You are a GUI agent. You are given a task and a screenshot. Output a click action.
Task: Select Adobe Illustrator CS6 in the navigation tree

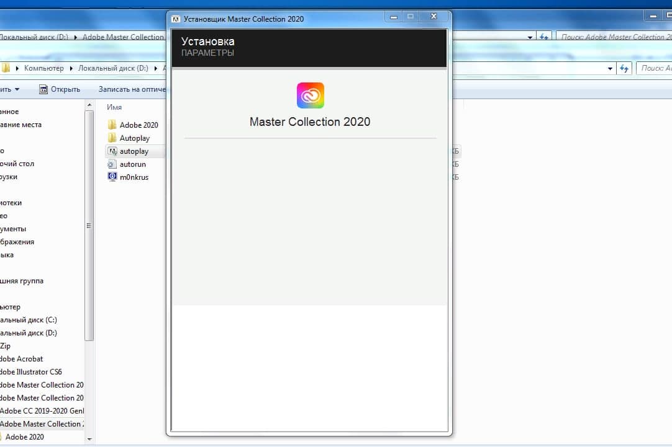[x=31, y=372]
